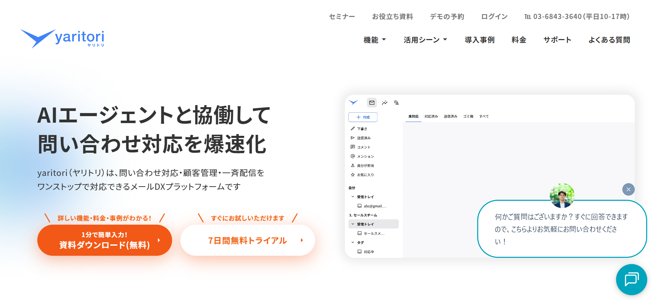Select メンション in the sidebar
The width and height of the screenshot is (651, 300).
pyautogui.click(x=366, y=157)
